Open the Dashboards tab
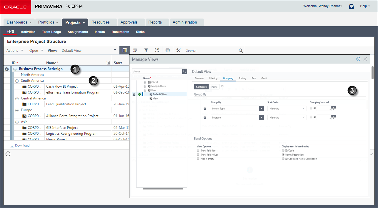The image size is (378, 208). pyautogui.click(x=19, y=22)
